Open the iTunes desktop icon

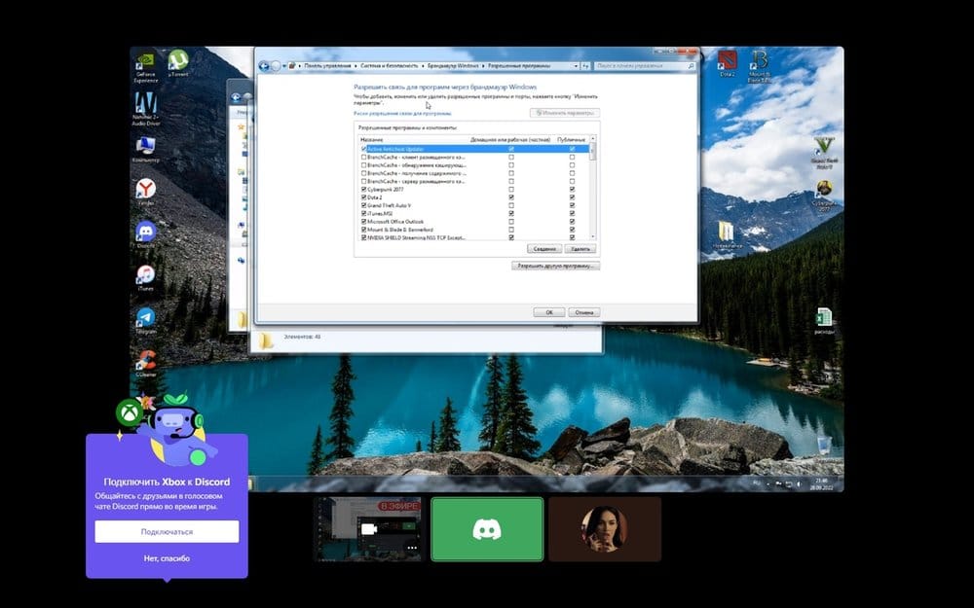146,275
